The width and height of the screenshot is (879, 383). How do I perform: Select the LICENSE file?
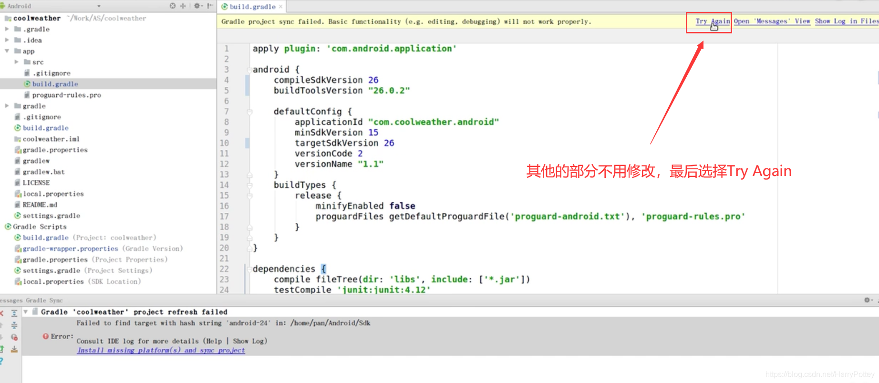pos(36,183)
